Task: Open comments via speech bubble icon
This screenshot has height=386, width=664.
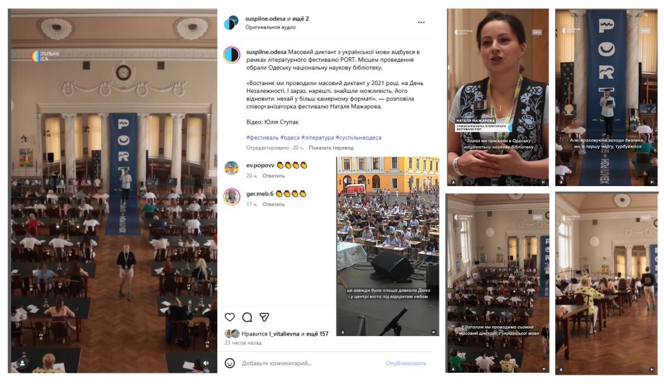Action: (247, 317)
